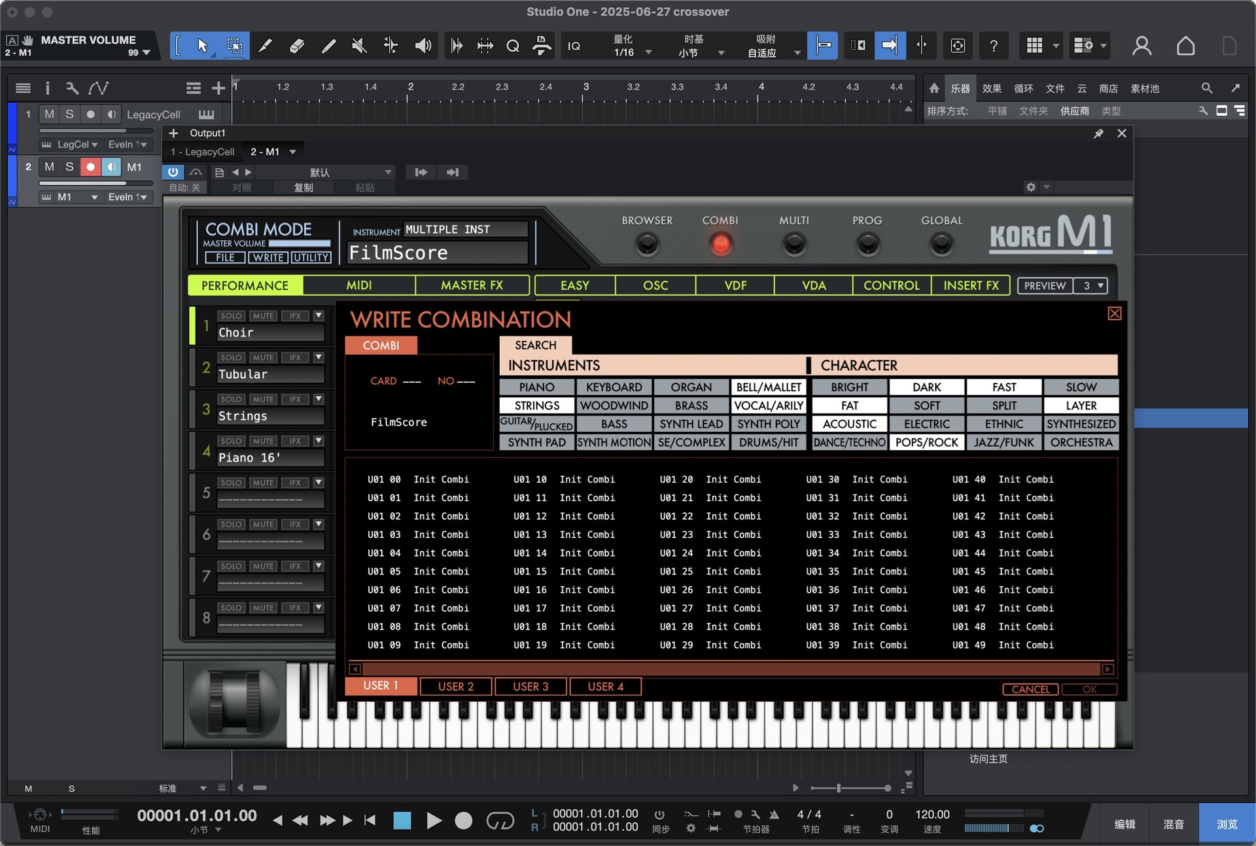
Task: Expand Choir timbre dropdown arrow
Action: (x=319, y=315)
